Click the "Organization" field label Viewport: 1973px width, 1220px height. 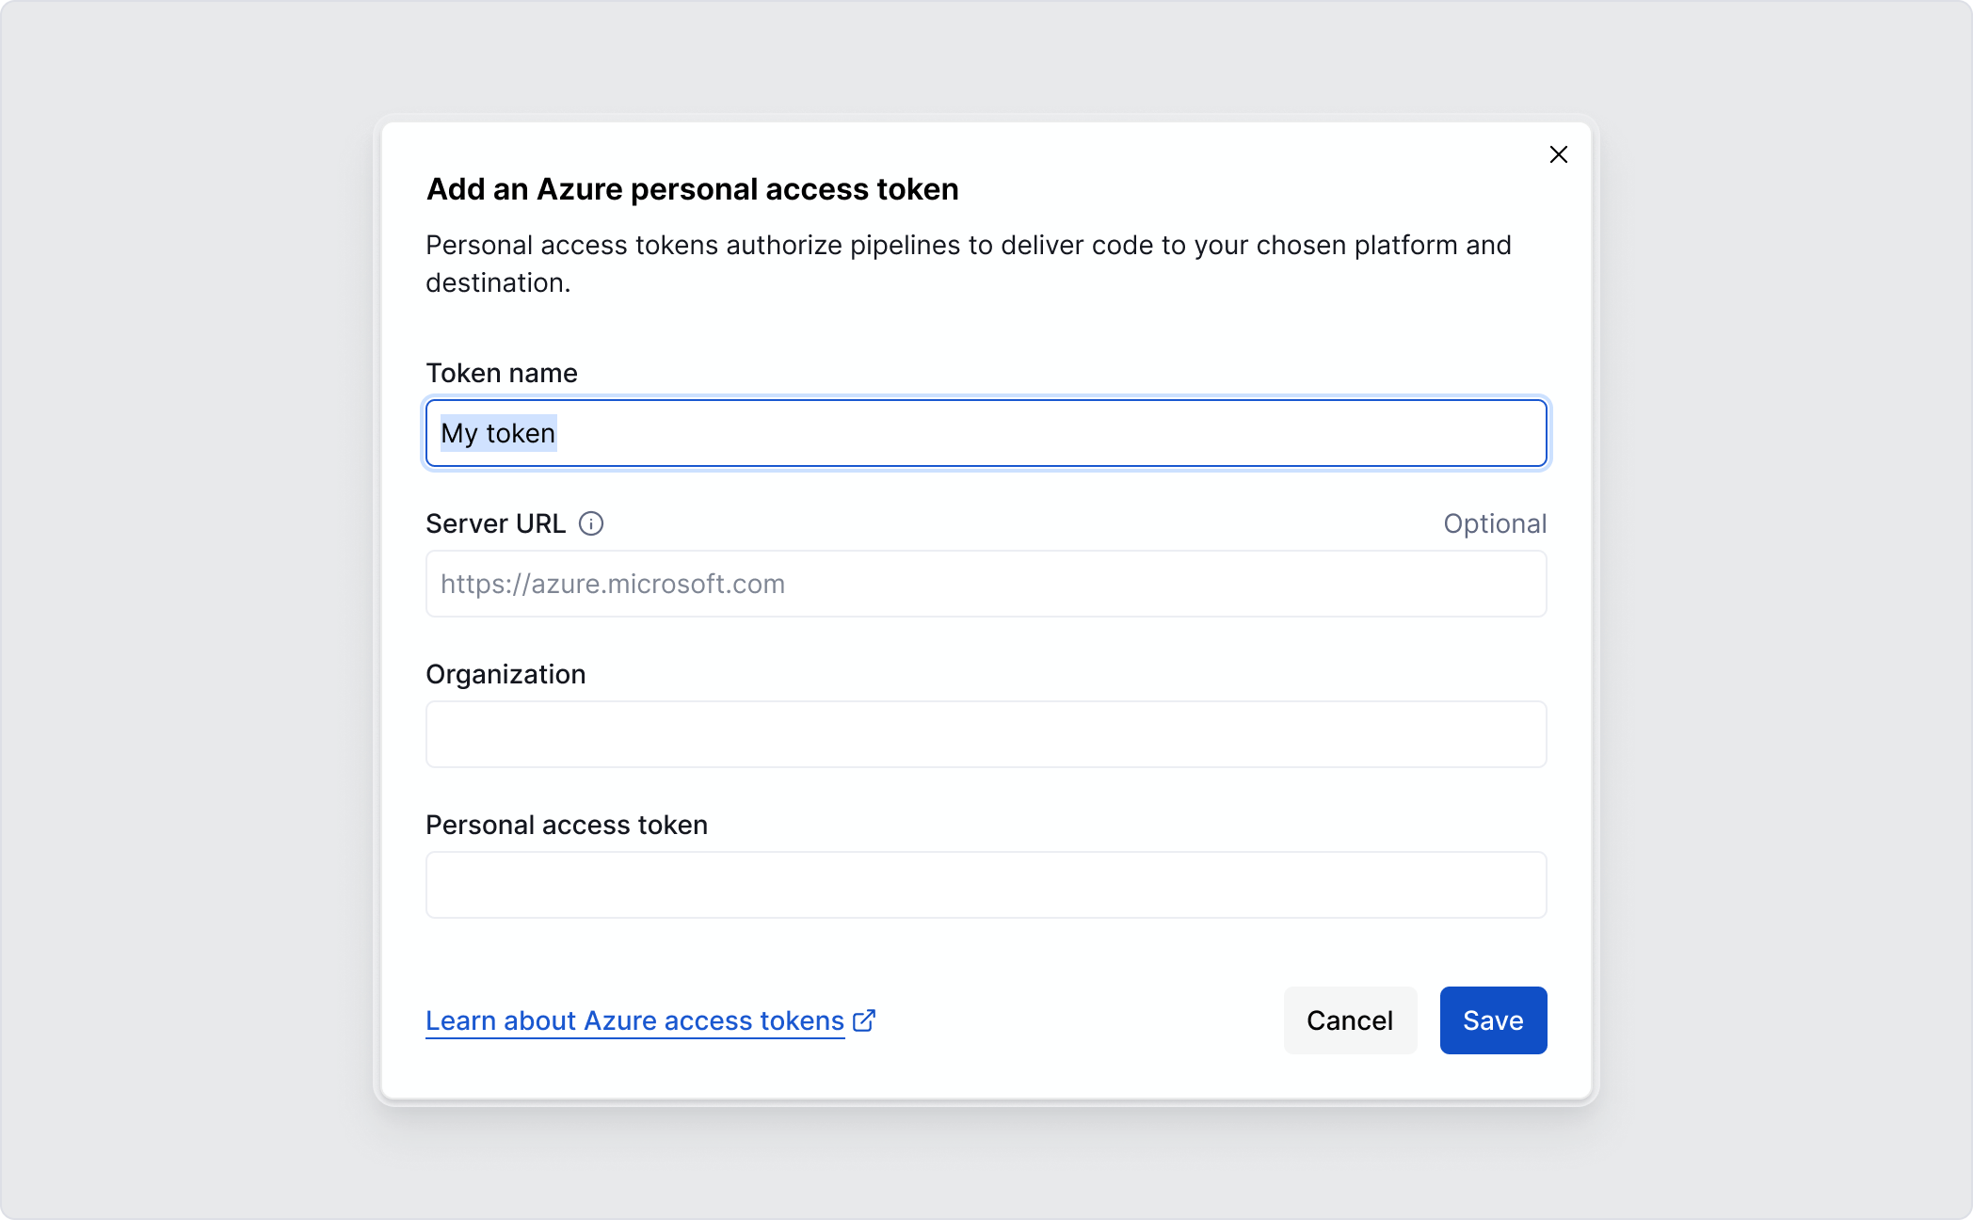point(505,674)
